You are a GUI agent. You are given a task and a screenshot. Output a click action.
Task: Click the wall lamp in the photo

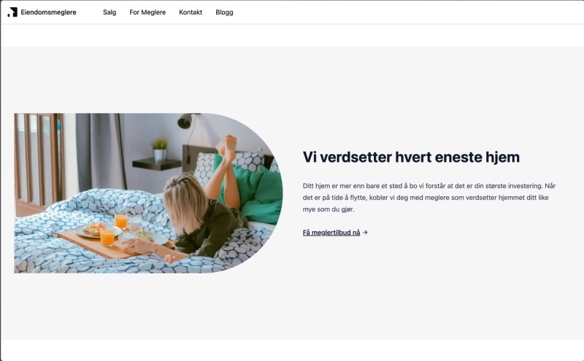186,120
